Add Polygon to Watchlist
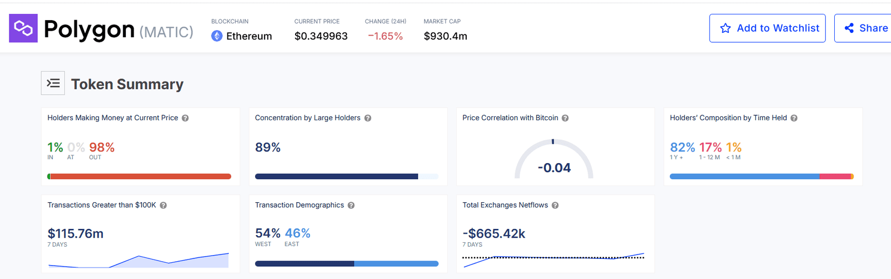 767,28
